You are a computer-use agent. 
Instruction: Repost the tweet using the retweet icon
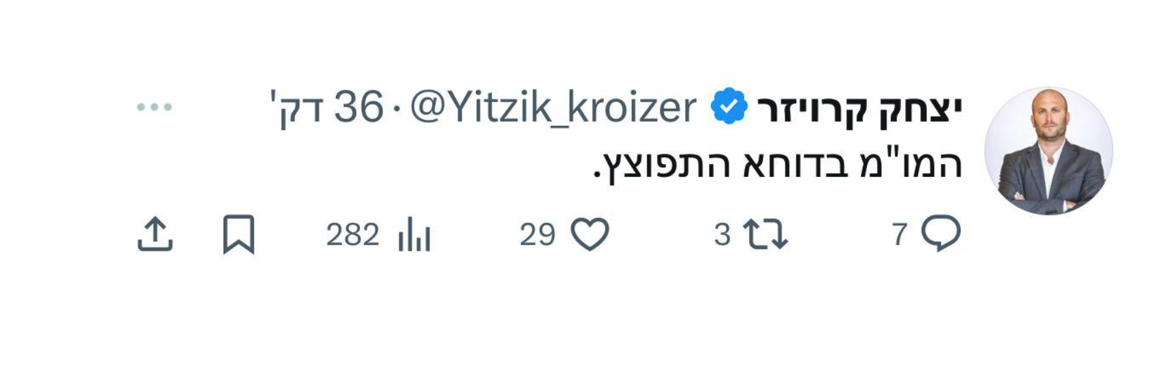click(x=765, y=235)
